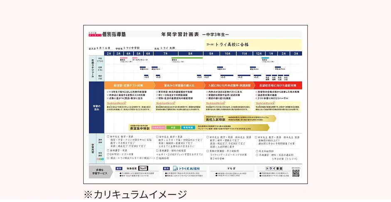The width and height of the screenshot is (391, 202).
Task: Click the goal text トライ高校に合格
Action: point(232,44)
